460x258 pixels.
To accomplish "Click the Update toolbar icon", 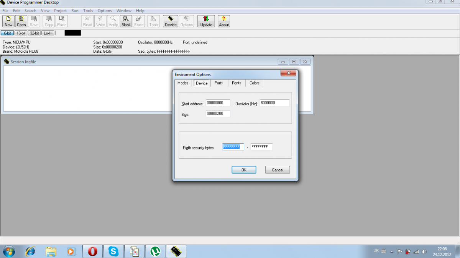I will click(x=206, y=21).
